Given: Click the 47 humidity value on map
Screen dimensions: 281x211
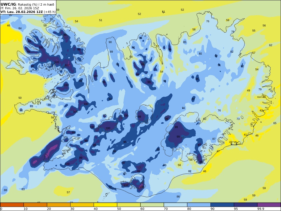Looking at the screenshot, I should pyautogui.click(x=218, y=151).
